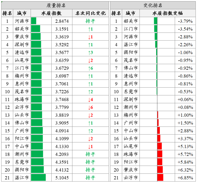Select the water index value 5.1045
197x183 pixels.
coord(62,178)
